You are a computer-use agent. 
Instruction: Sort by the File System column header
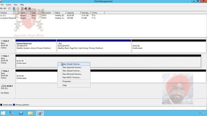[48, 13]
